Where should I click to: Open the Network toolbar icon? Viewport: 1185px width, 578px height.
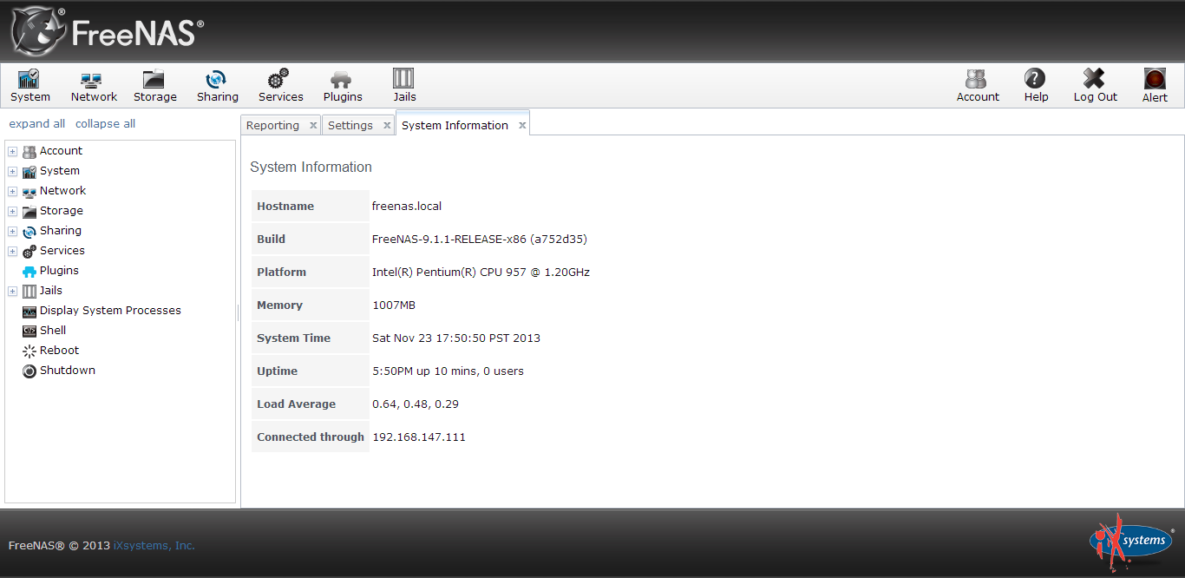94,86
